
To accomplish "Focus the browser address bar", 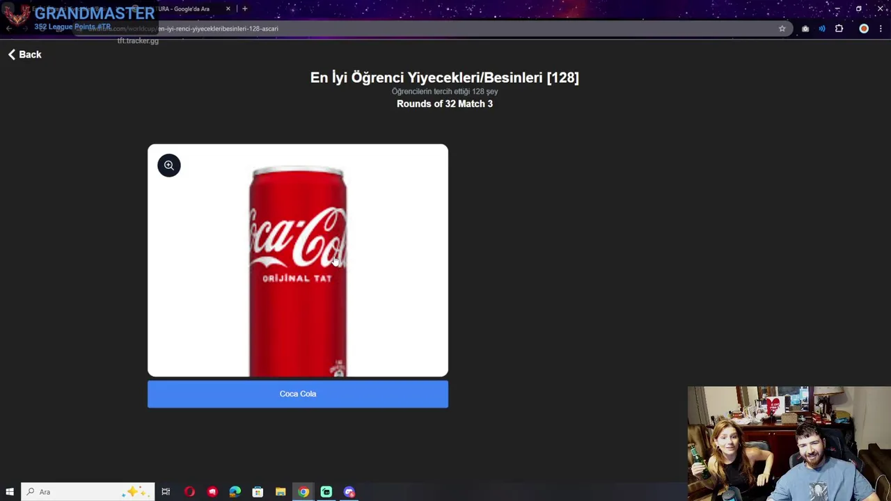I will [x=432, y=29].
